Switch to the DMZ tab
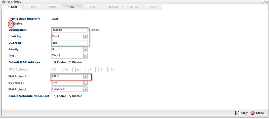The height and width of the screenshot is (119, 269). coord(153,7)
